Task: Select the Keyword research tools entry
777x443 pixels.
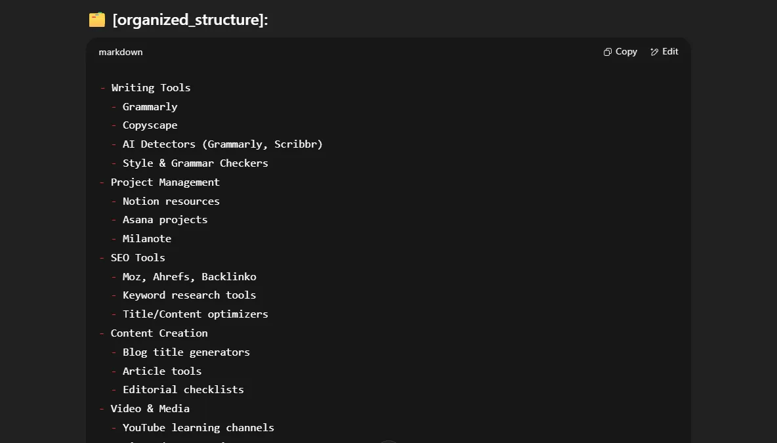Action: 189,295
